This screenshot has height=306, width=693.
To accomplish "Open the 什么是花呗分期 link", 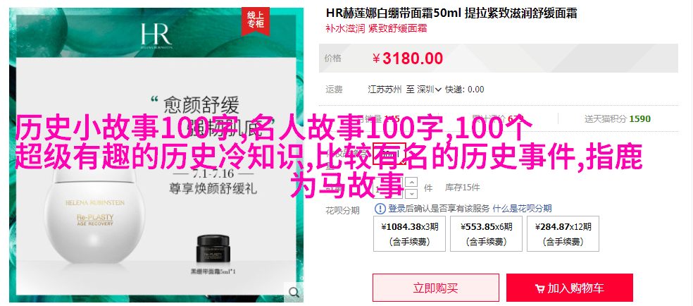I will coord(522,209).
